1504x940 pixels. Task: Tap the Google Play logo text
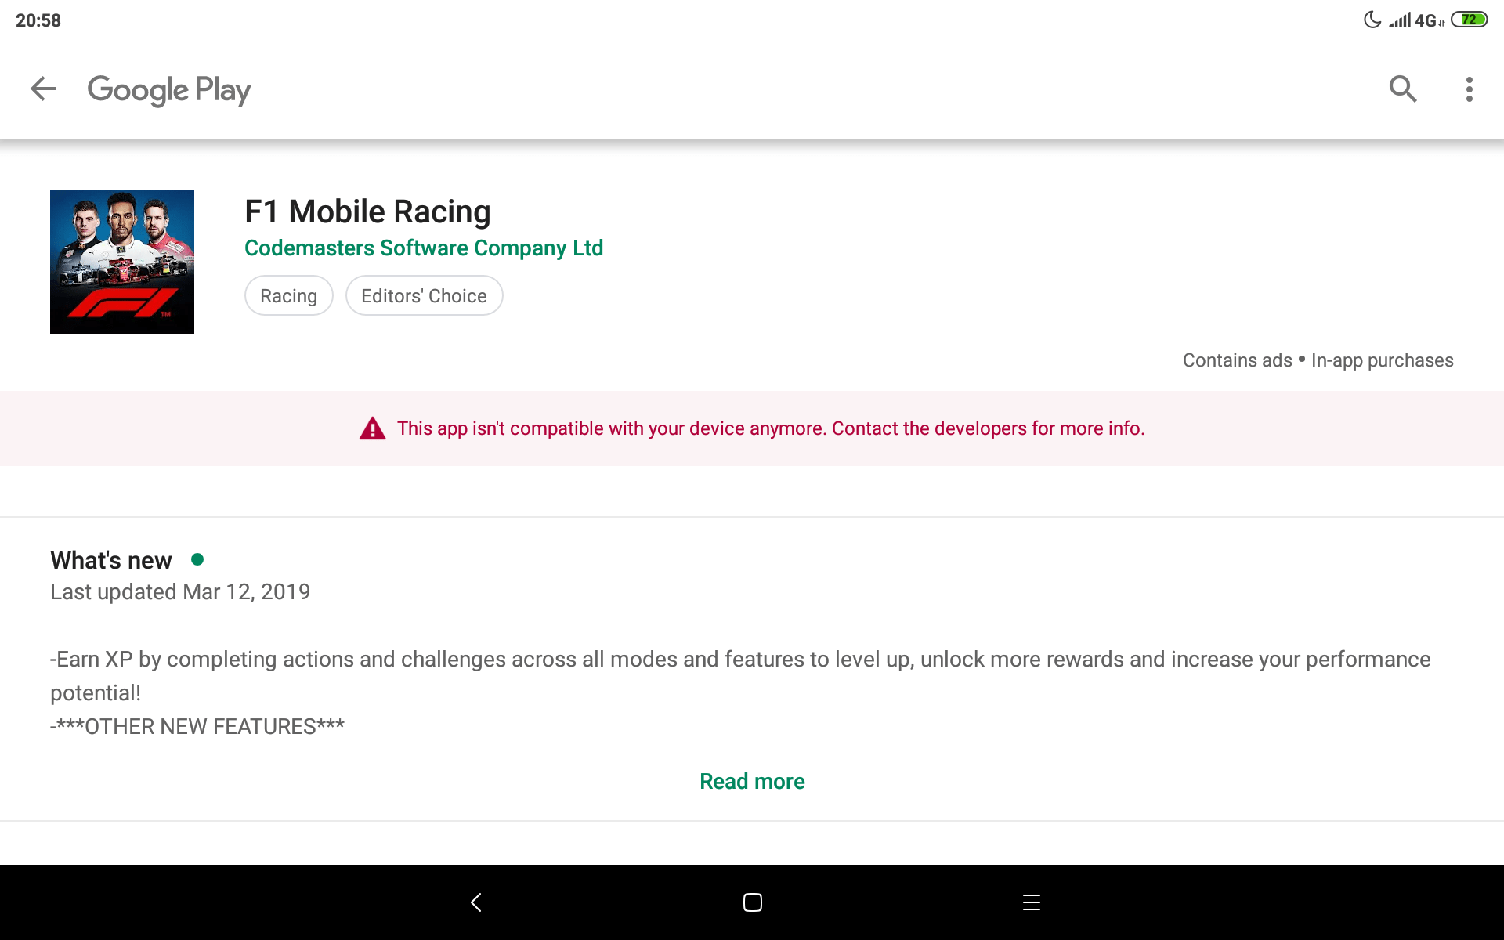(x=169, y=90)
